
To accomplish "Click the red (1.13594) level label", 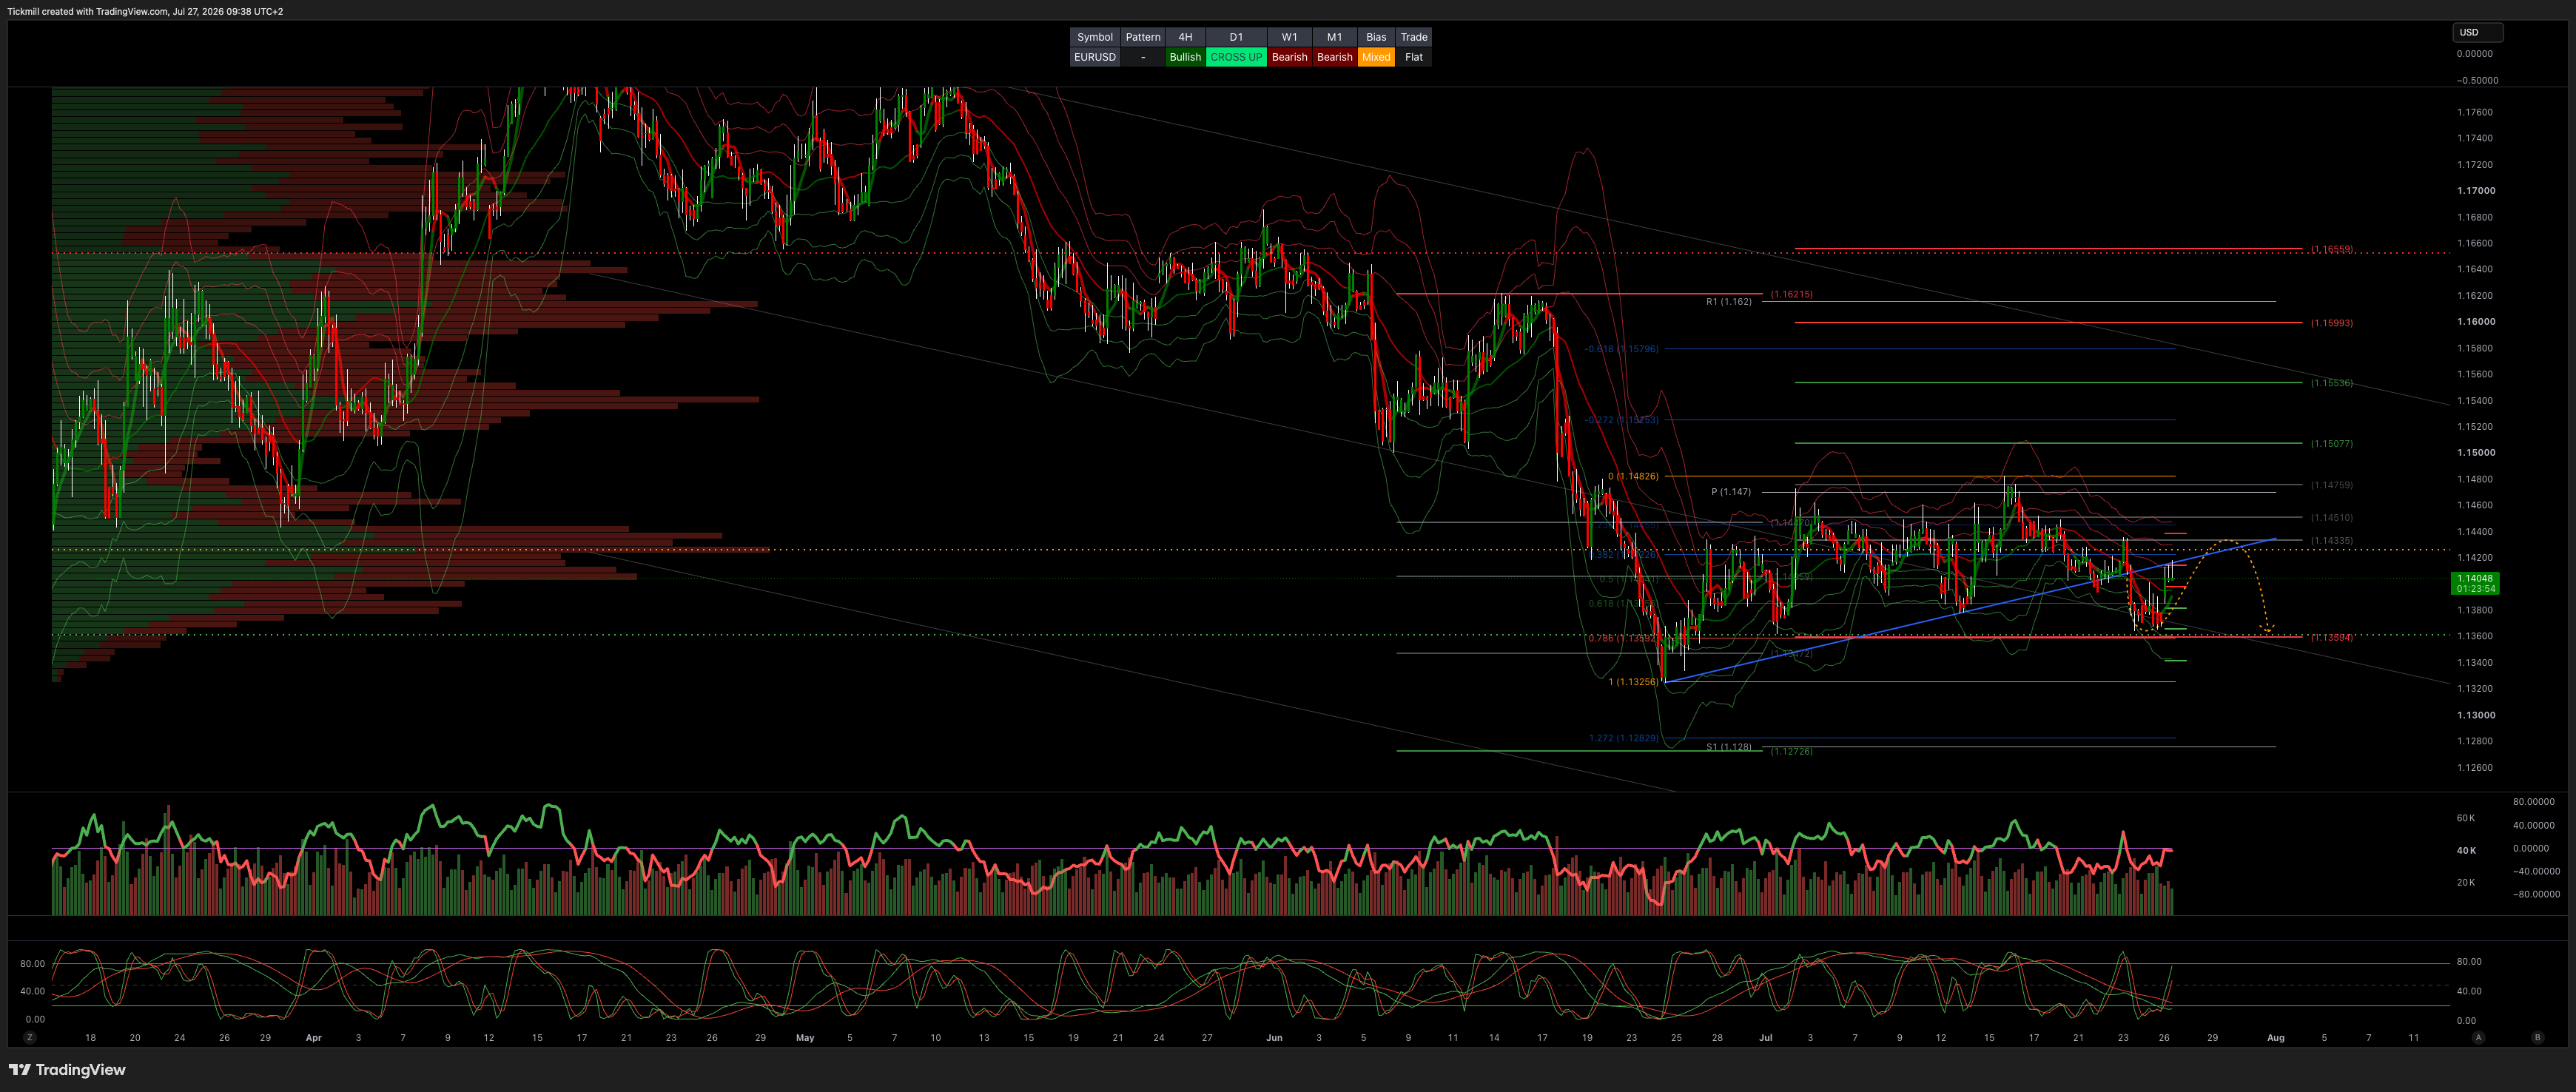I will coord(2331,637).
